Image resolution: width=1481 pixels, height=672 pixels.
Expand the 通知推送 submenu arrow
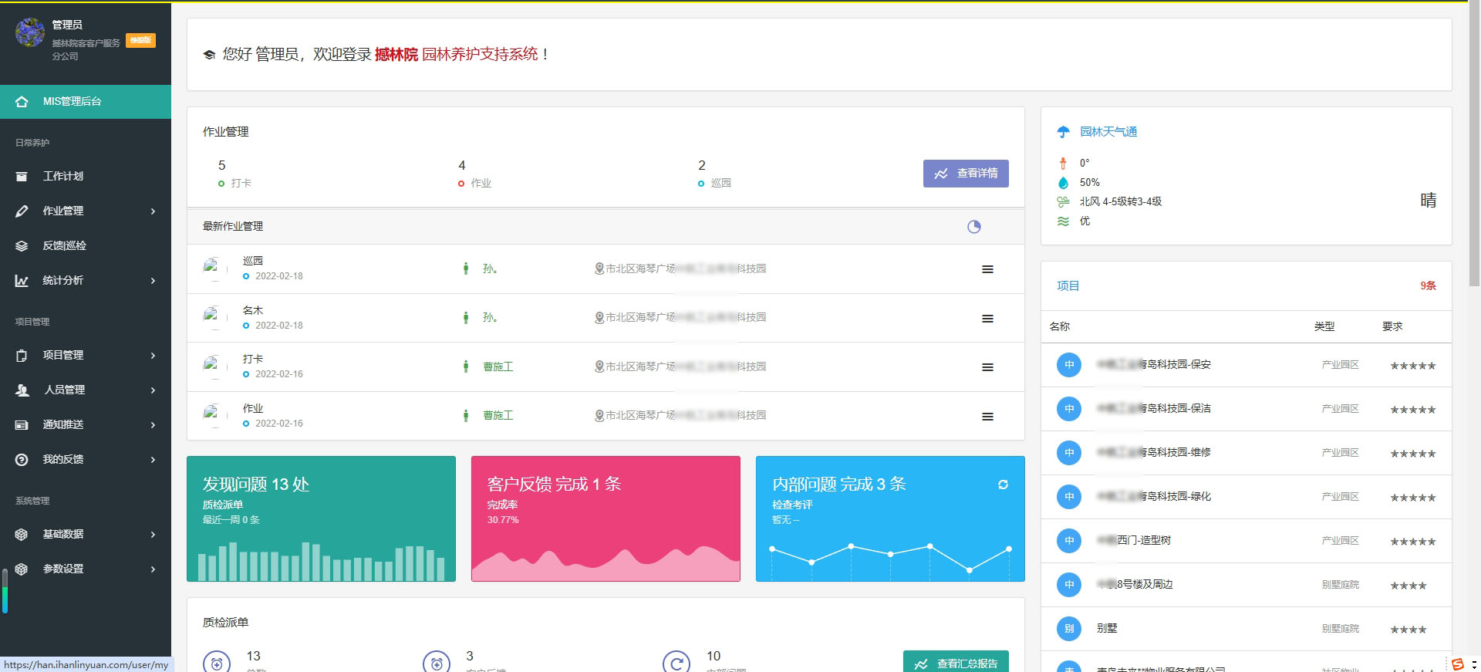pos(153,425)
